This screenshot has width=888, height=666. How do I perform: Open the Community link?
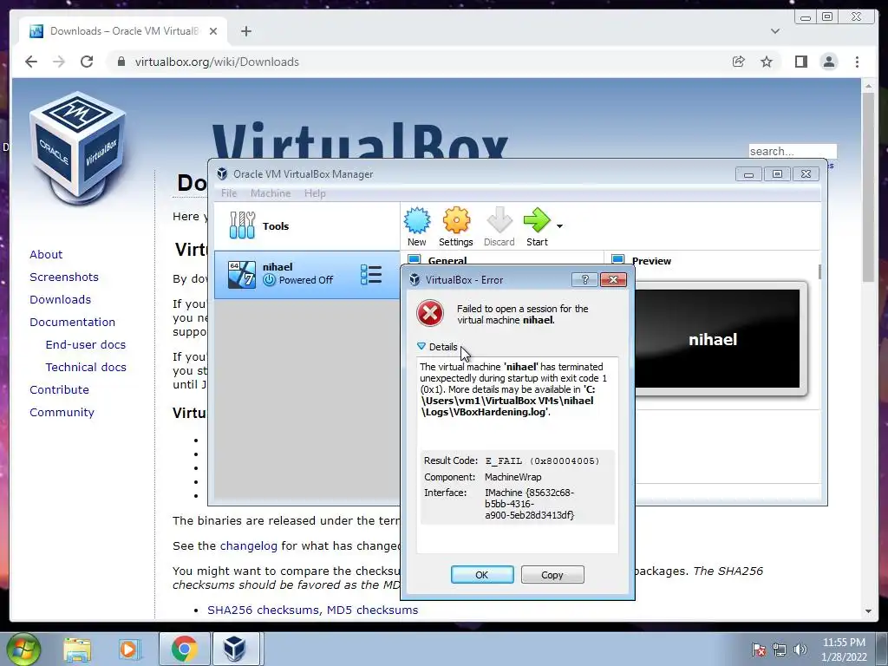tap(62, 412)
